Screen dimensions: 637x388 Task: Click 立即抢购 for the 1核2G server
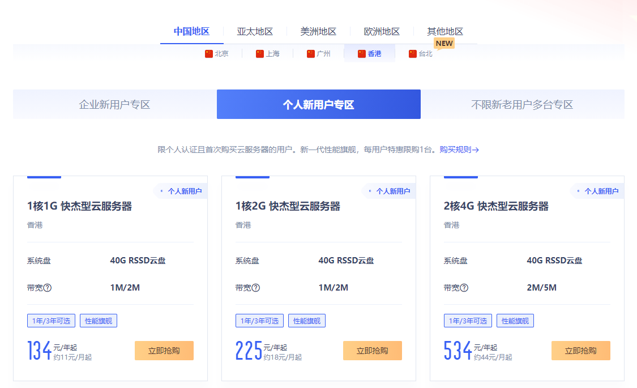coord(373,351)
